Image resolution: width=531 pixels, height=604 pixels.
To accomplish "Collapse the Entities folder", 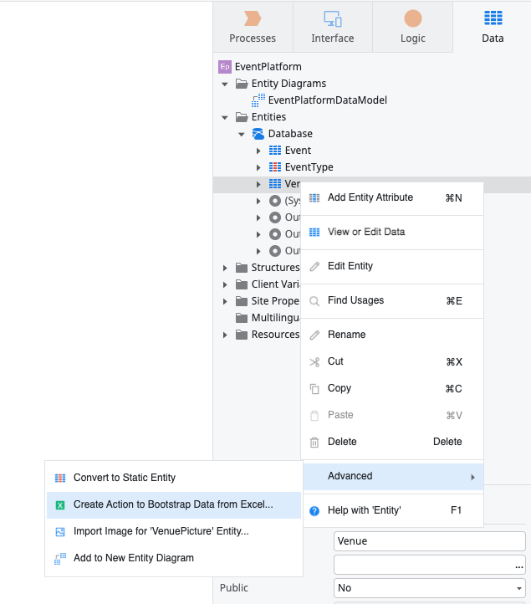I will click(x=225, y=117).
